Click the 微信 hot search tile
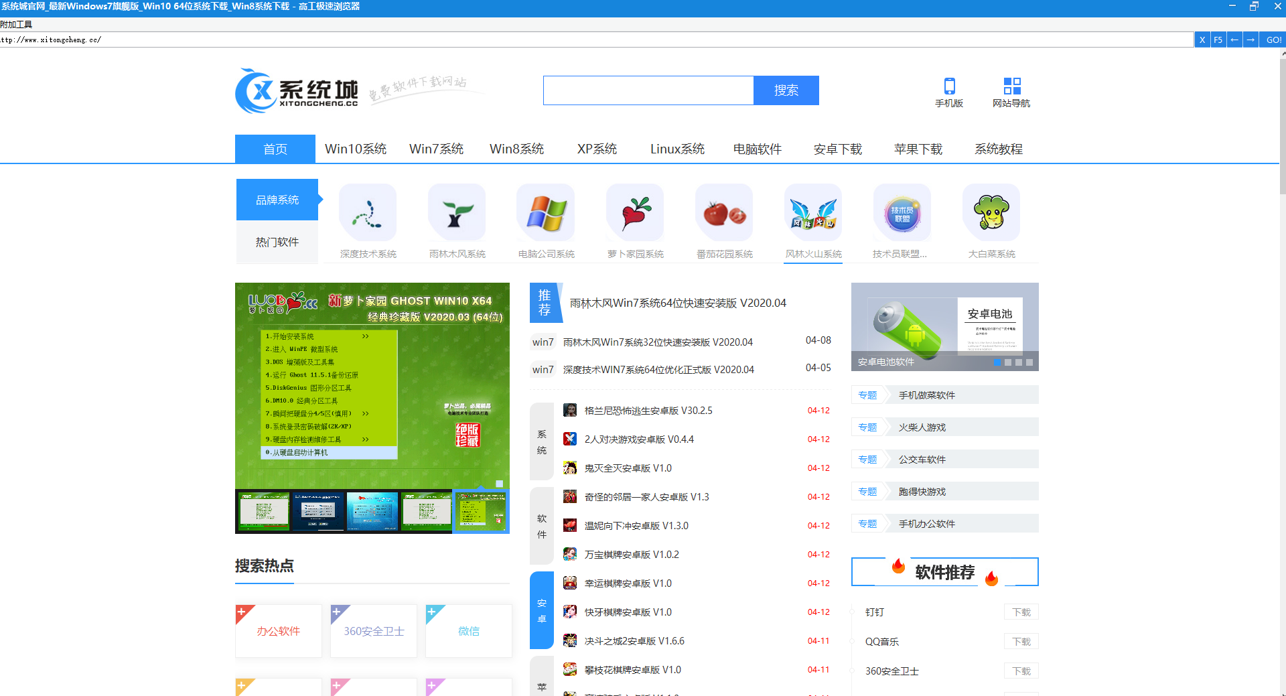 point(469,631)
